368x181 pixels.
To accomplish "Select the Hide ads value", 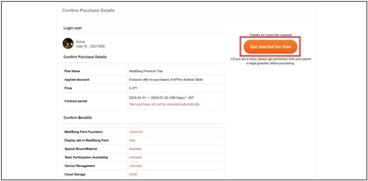I will tap(132, 140).
